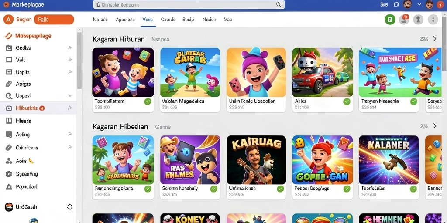This screenshot has width=447, height=223.
Task: Expand Kagaran Hiburan row with arrow
Action: click(x=434, y=39)
